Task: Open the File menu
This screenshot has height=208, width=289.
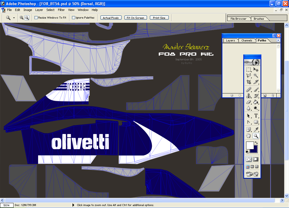Action: 9,10
